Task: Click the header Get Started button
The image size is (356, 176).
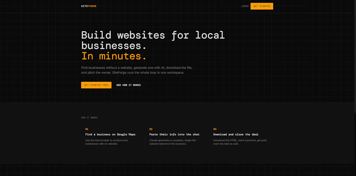Action: coord(262,6)
